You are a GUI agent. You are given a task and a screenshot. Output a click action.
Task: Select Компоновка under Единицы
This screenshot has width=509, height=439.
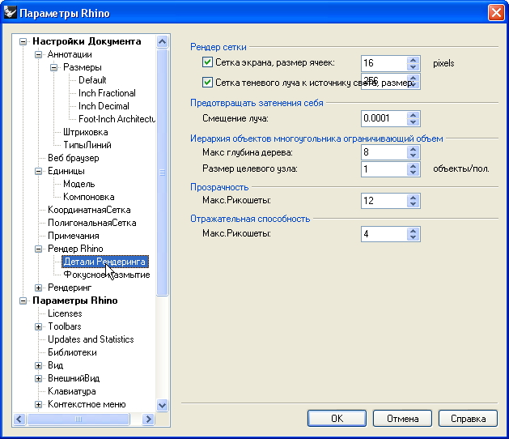point(89,197)
